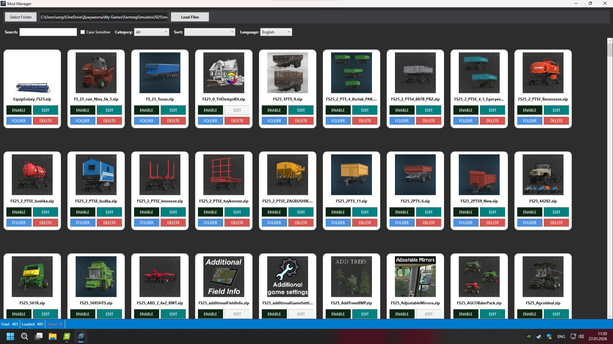Delete the FS25_2PTS_11.zip mod

pos(365,222)
